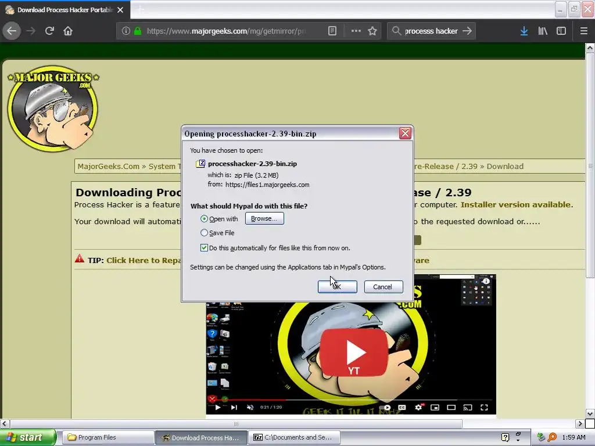Click the forward navigation arrow
Image resolution: width=595 pixels, height=446 pixels.
point(31,31)
